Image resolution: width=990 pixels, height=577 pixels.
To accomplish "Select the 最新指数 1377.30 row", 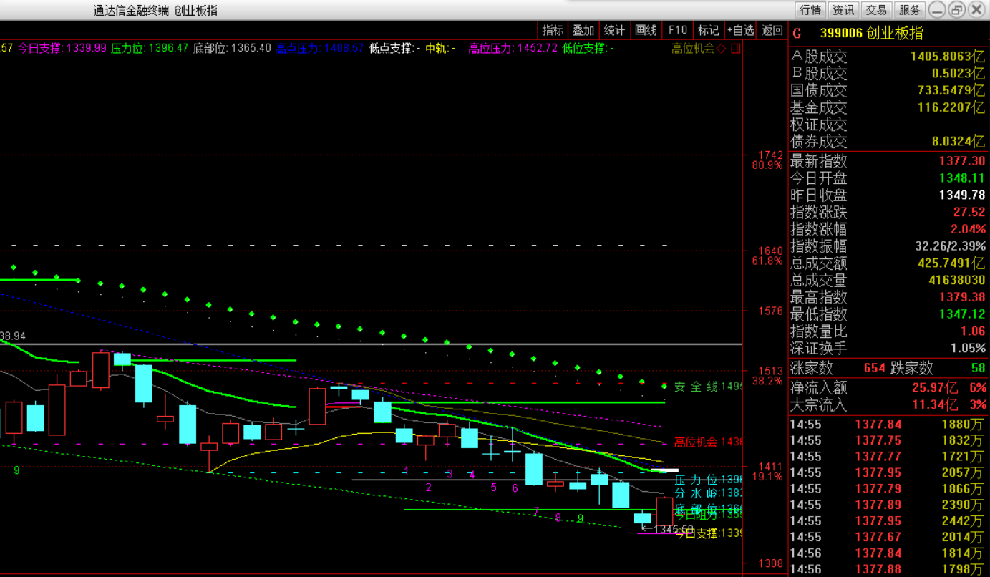I will click(888, 161).
